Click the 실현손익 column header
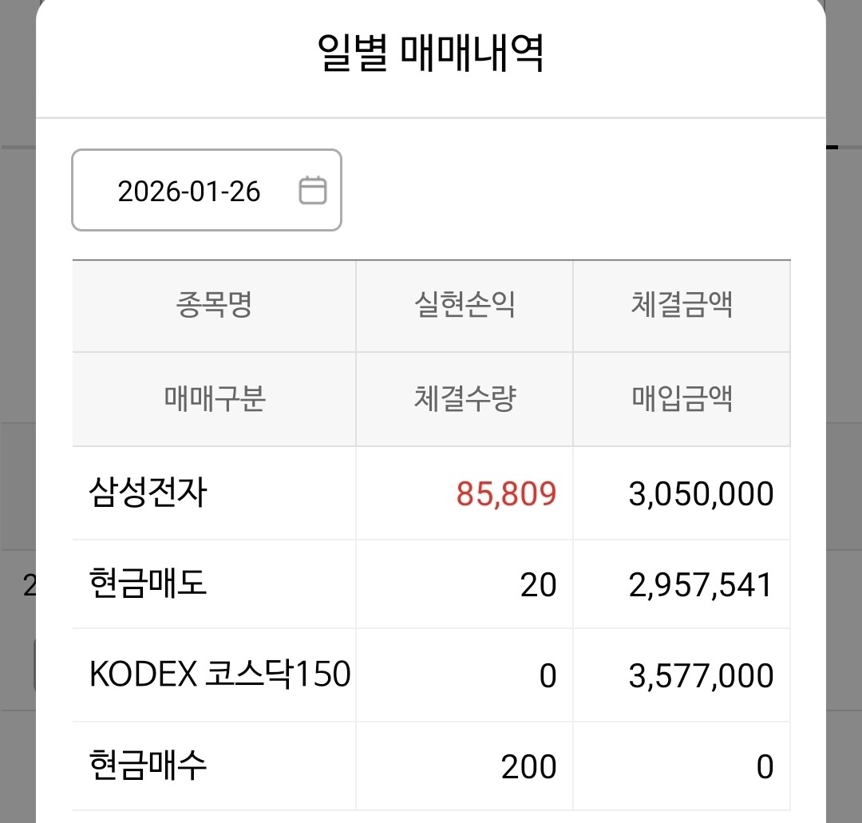The image size is (862, 823). (x=464, y=305)
